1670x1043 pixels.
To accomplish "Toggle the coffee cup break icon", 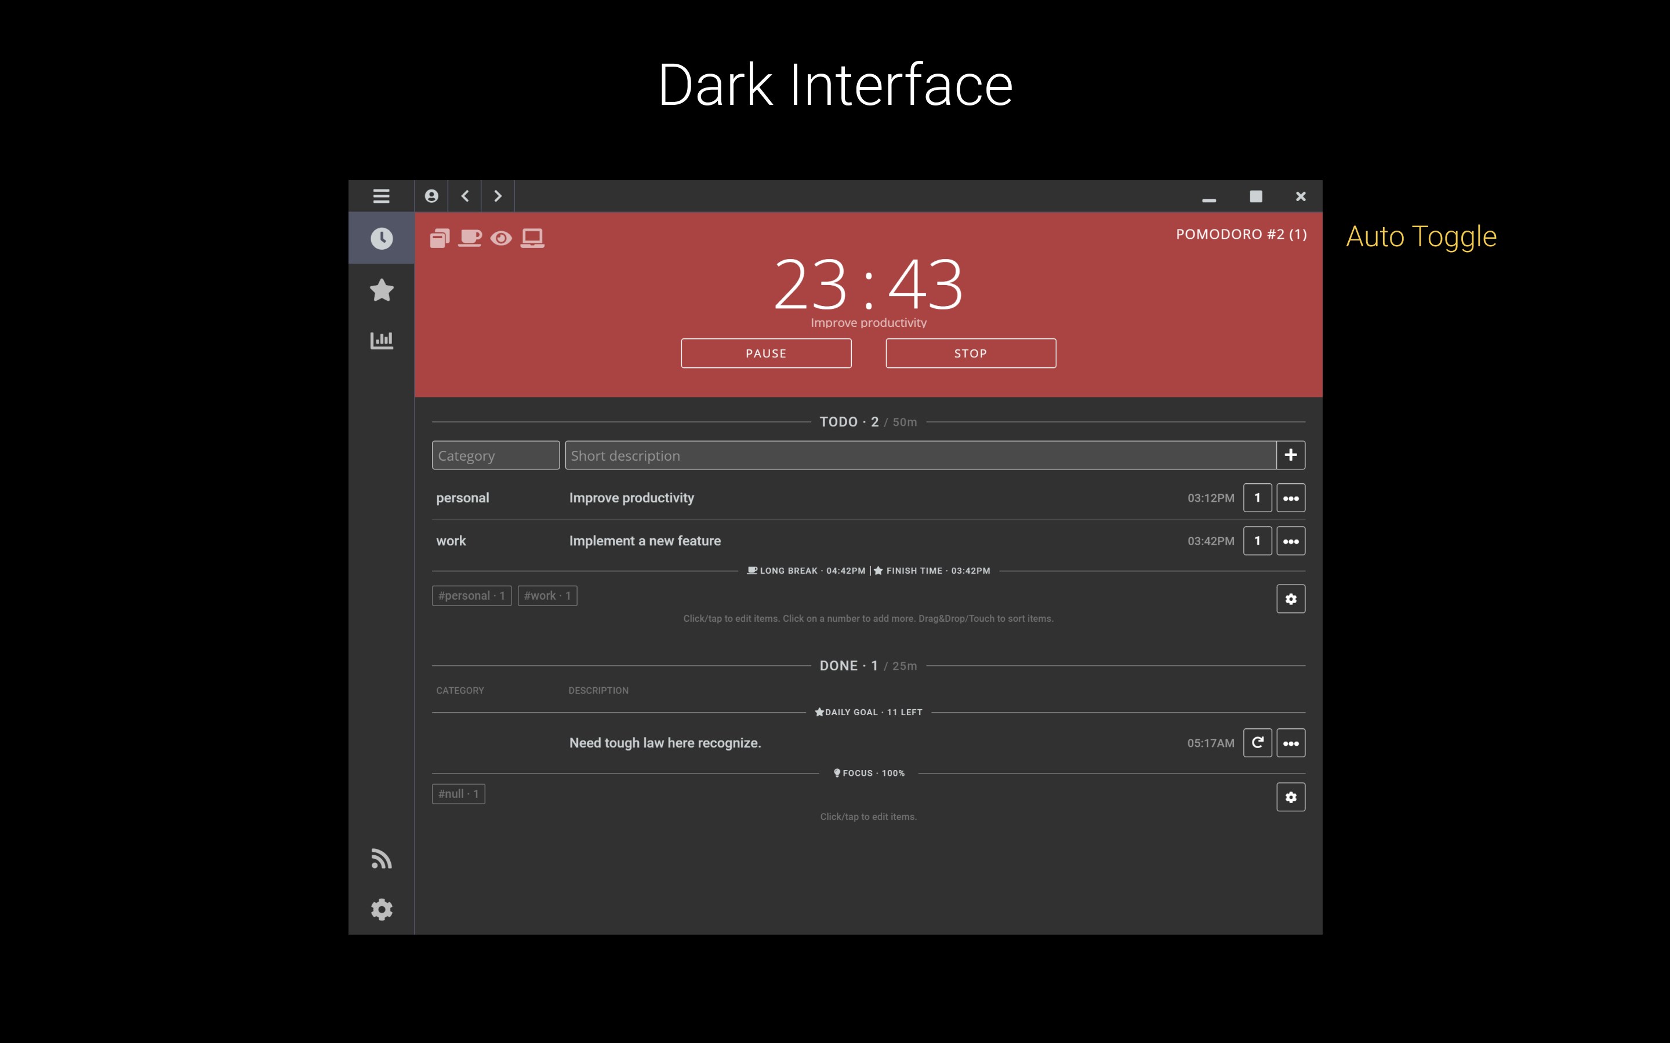I will [470, 238].
